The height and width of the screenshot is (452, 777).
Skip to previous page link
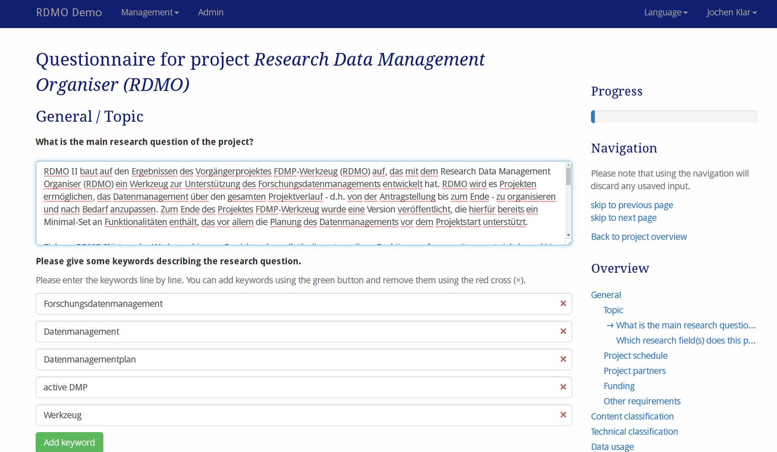[x=632, y=205]
